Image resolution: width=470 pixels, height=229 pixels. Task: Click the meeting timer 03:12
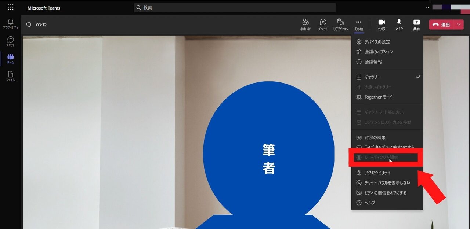coord(41,25)
